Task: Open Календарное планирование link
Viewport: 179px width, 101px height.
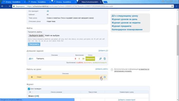Action: tap(127, 29)
